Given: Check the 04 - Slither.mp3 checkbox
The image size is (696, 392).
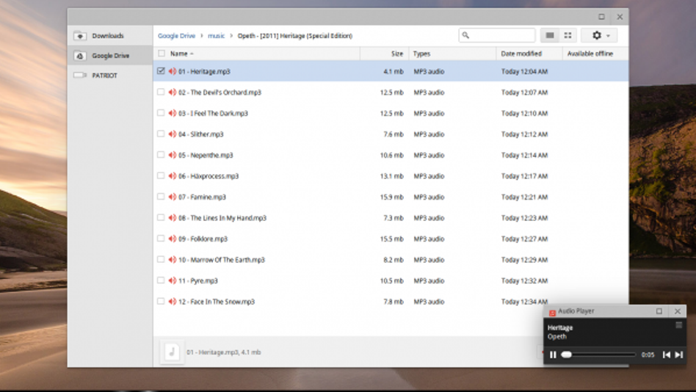Looking at the screenshot, I should pyautogui.click(x=161, y=134).
